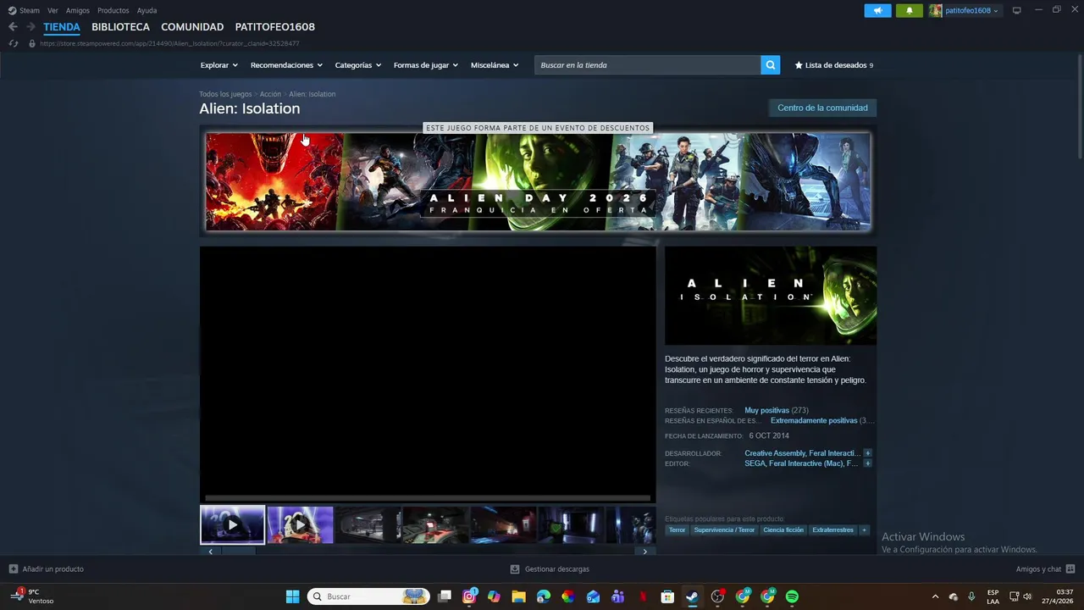Viewport: 1084px width, 610px height.
Task: Open OBS Studio from the taskbar
Action: (x=717, y=596)
